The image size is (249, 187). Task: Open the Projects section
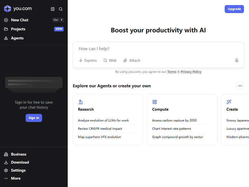(18, 29)
